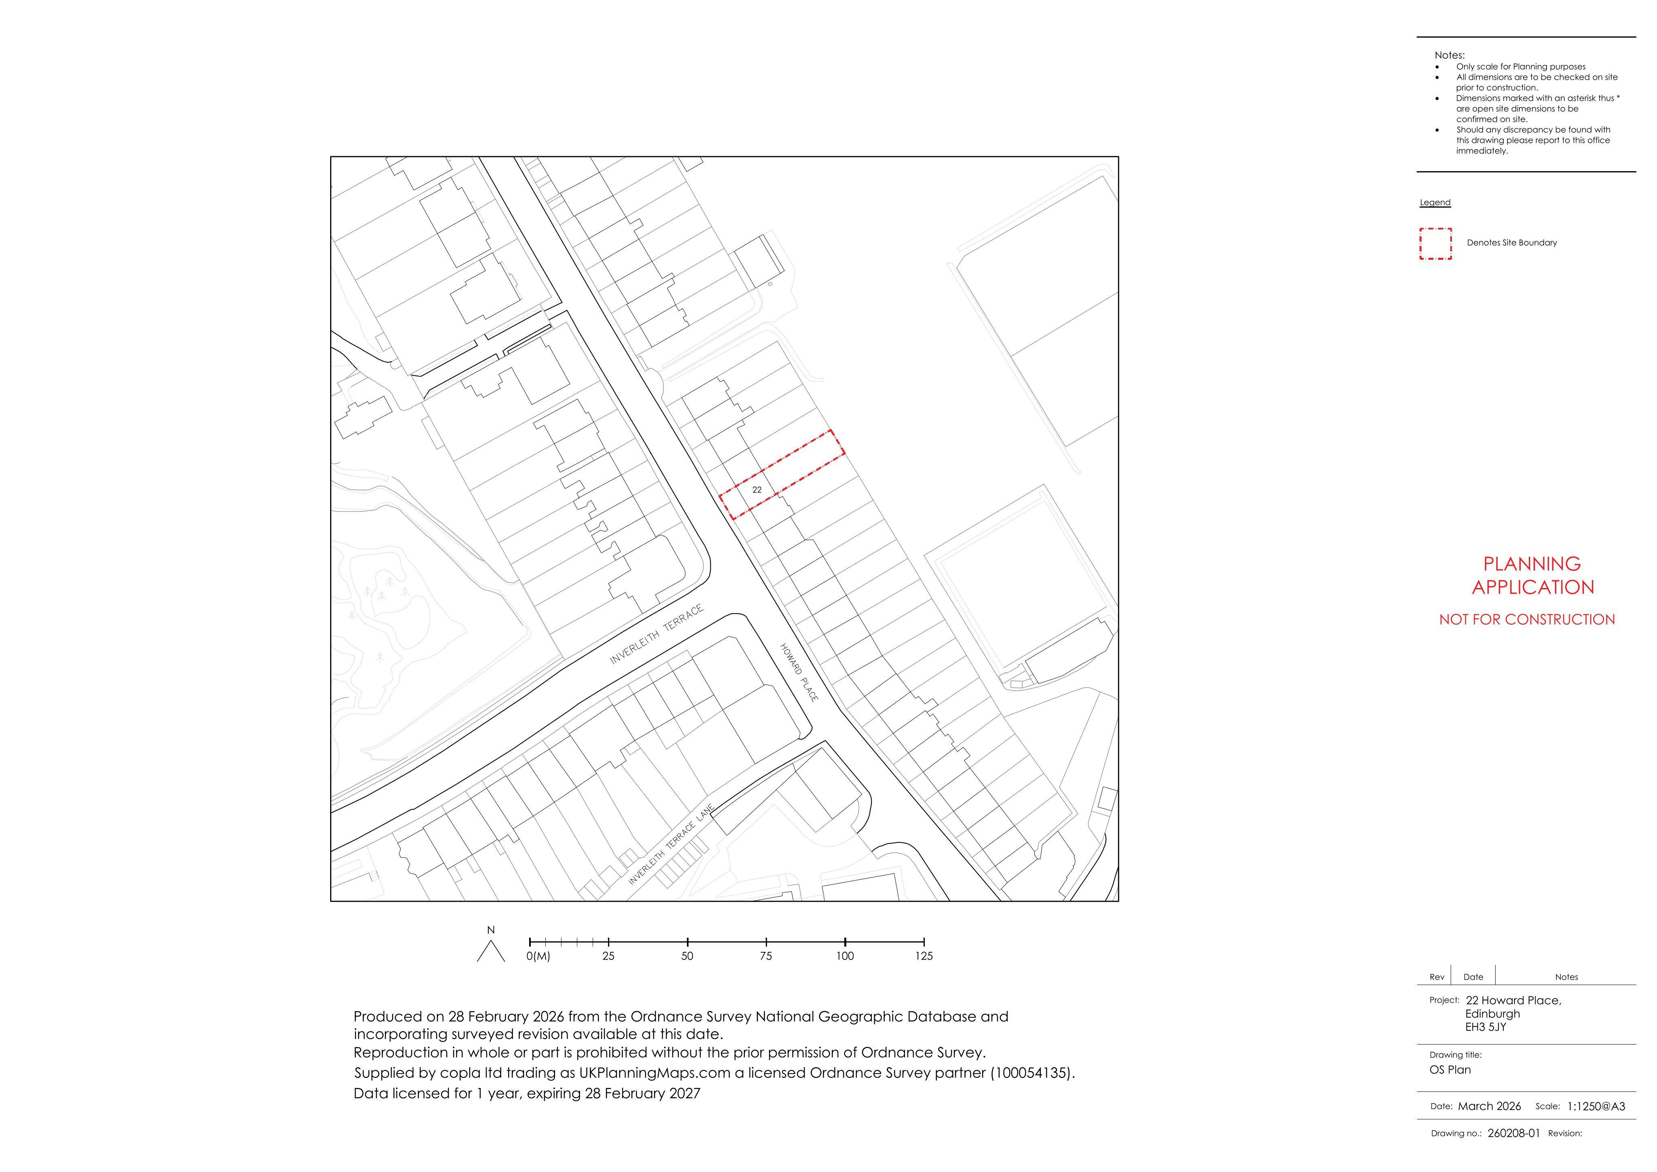
Task: Click the Denotes Site Boundary label
Action: (1512, 243)
